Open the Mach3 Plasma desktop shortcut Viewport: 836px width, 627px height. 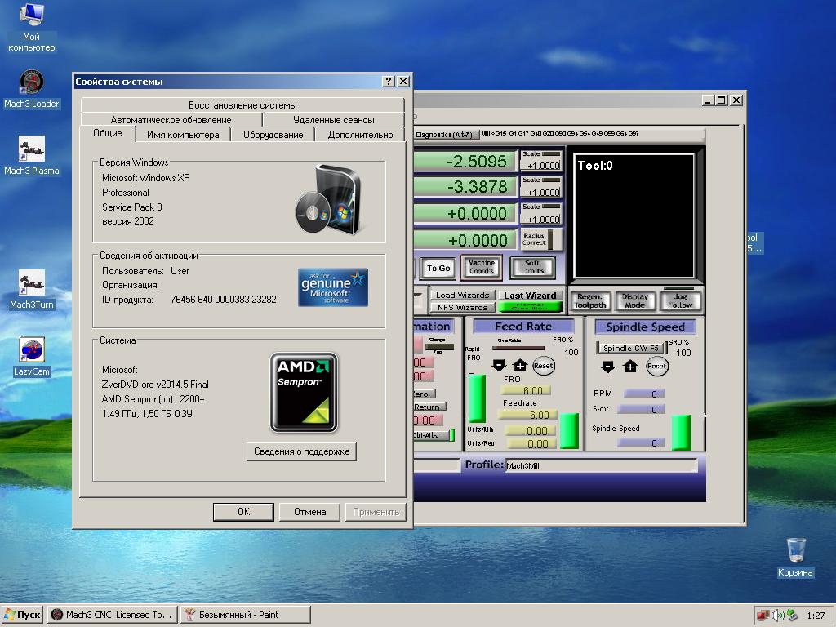31,151
